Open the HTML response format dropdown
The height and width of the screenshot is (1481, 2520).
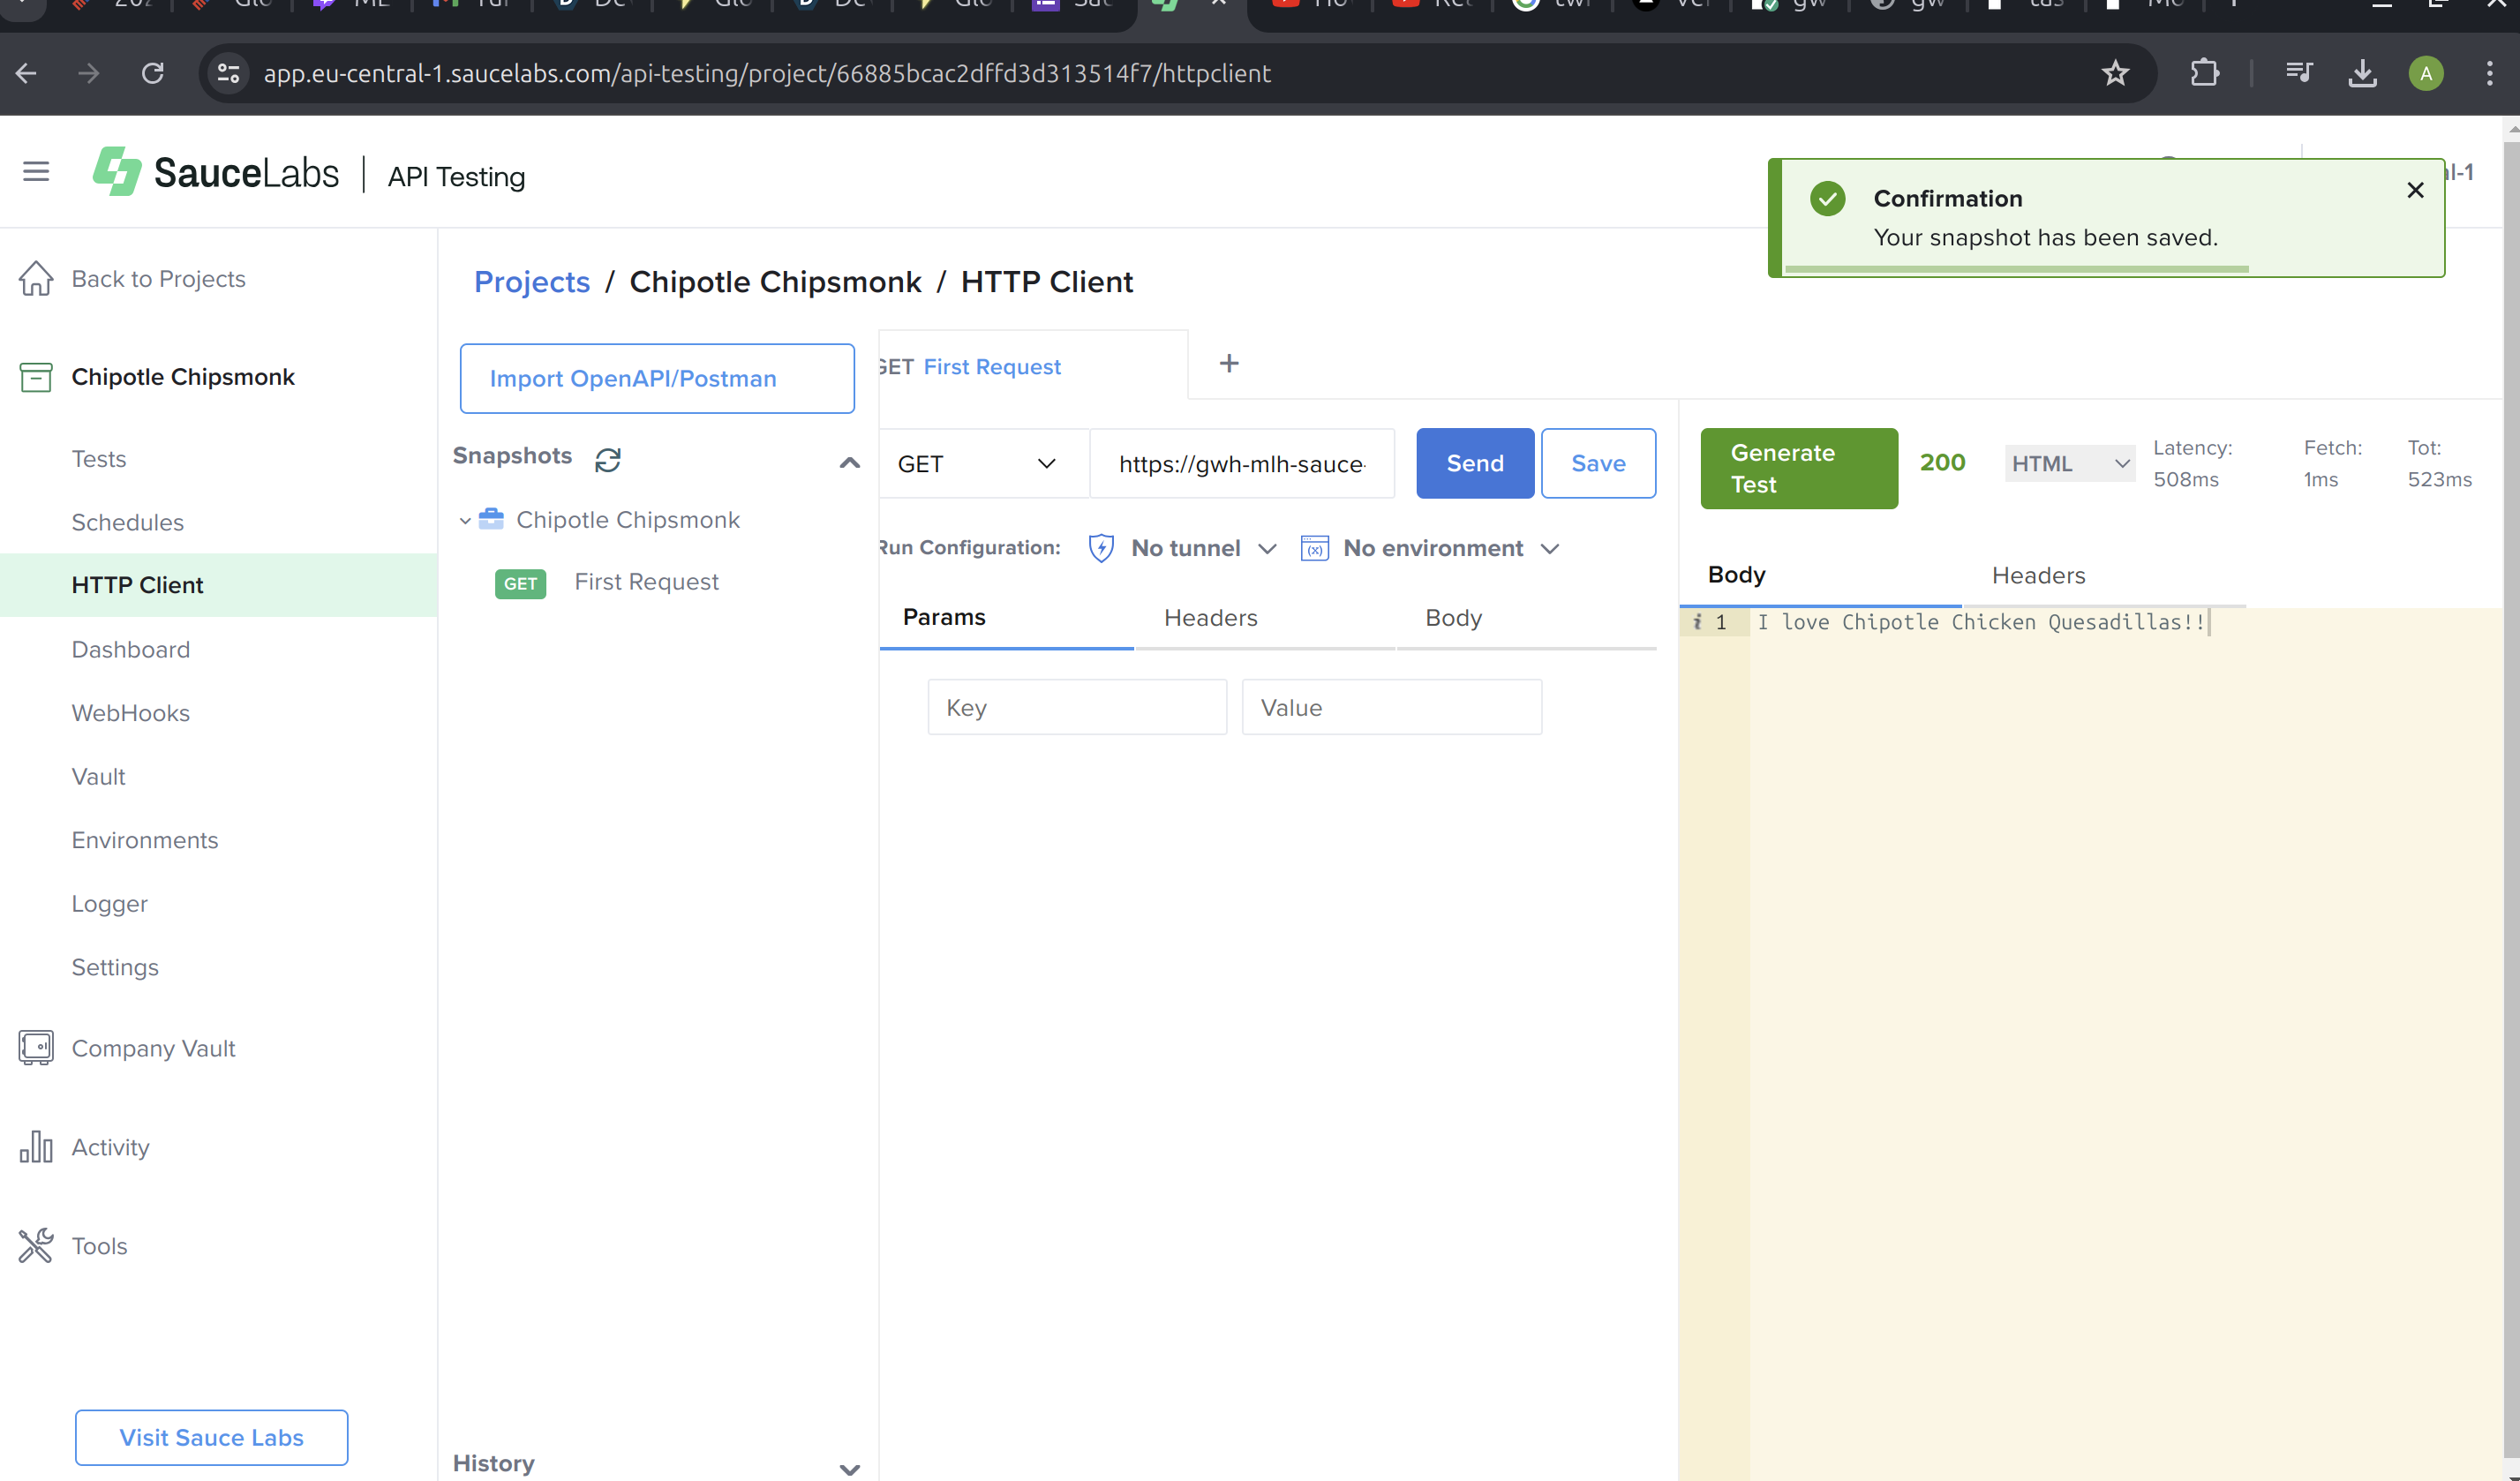[2068, 464]
